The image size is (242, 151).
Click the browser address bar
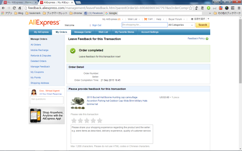pyautogui.click(x=108, y=8)
